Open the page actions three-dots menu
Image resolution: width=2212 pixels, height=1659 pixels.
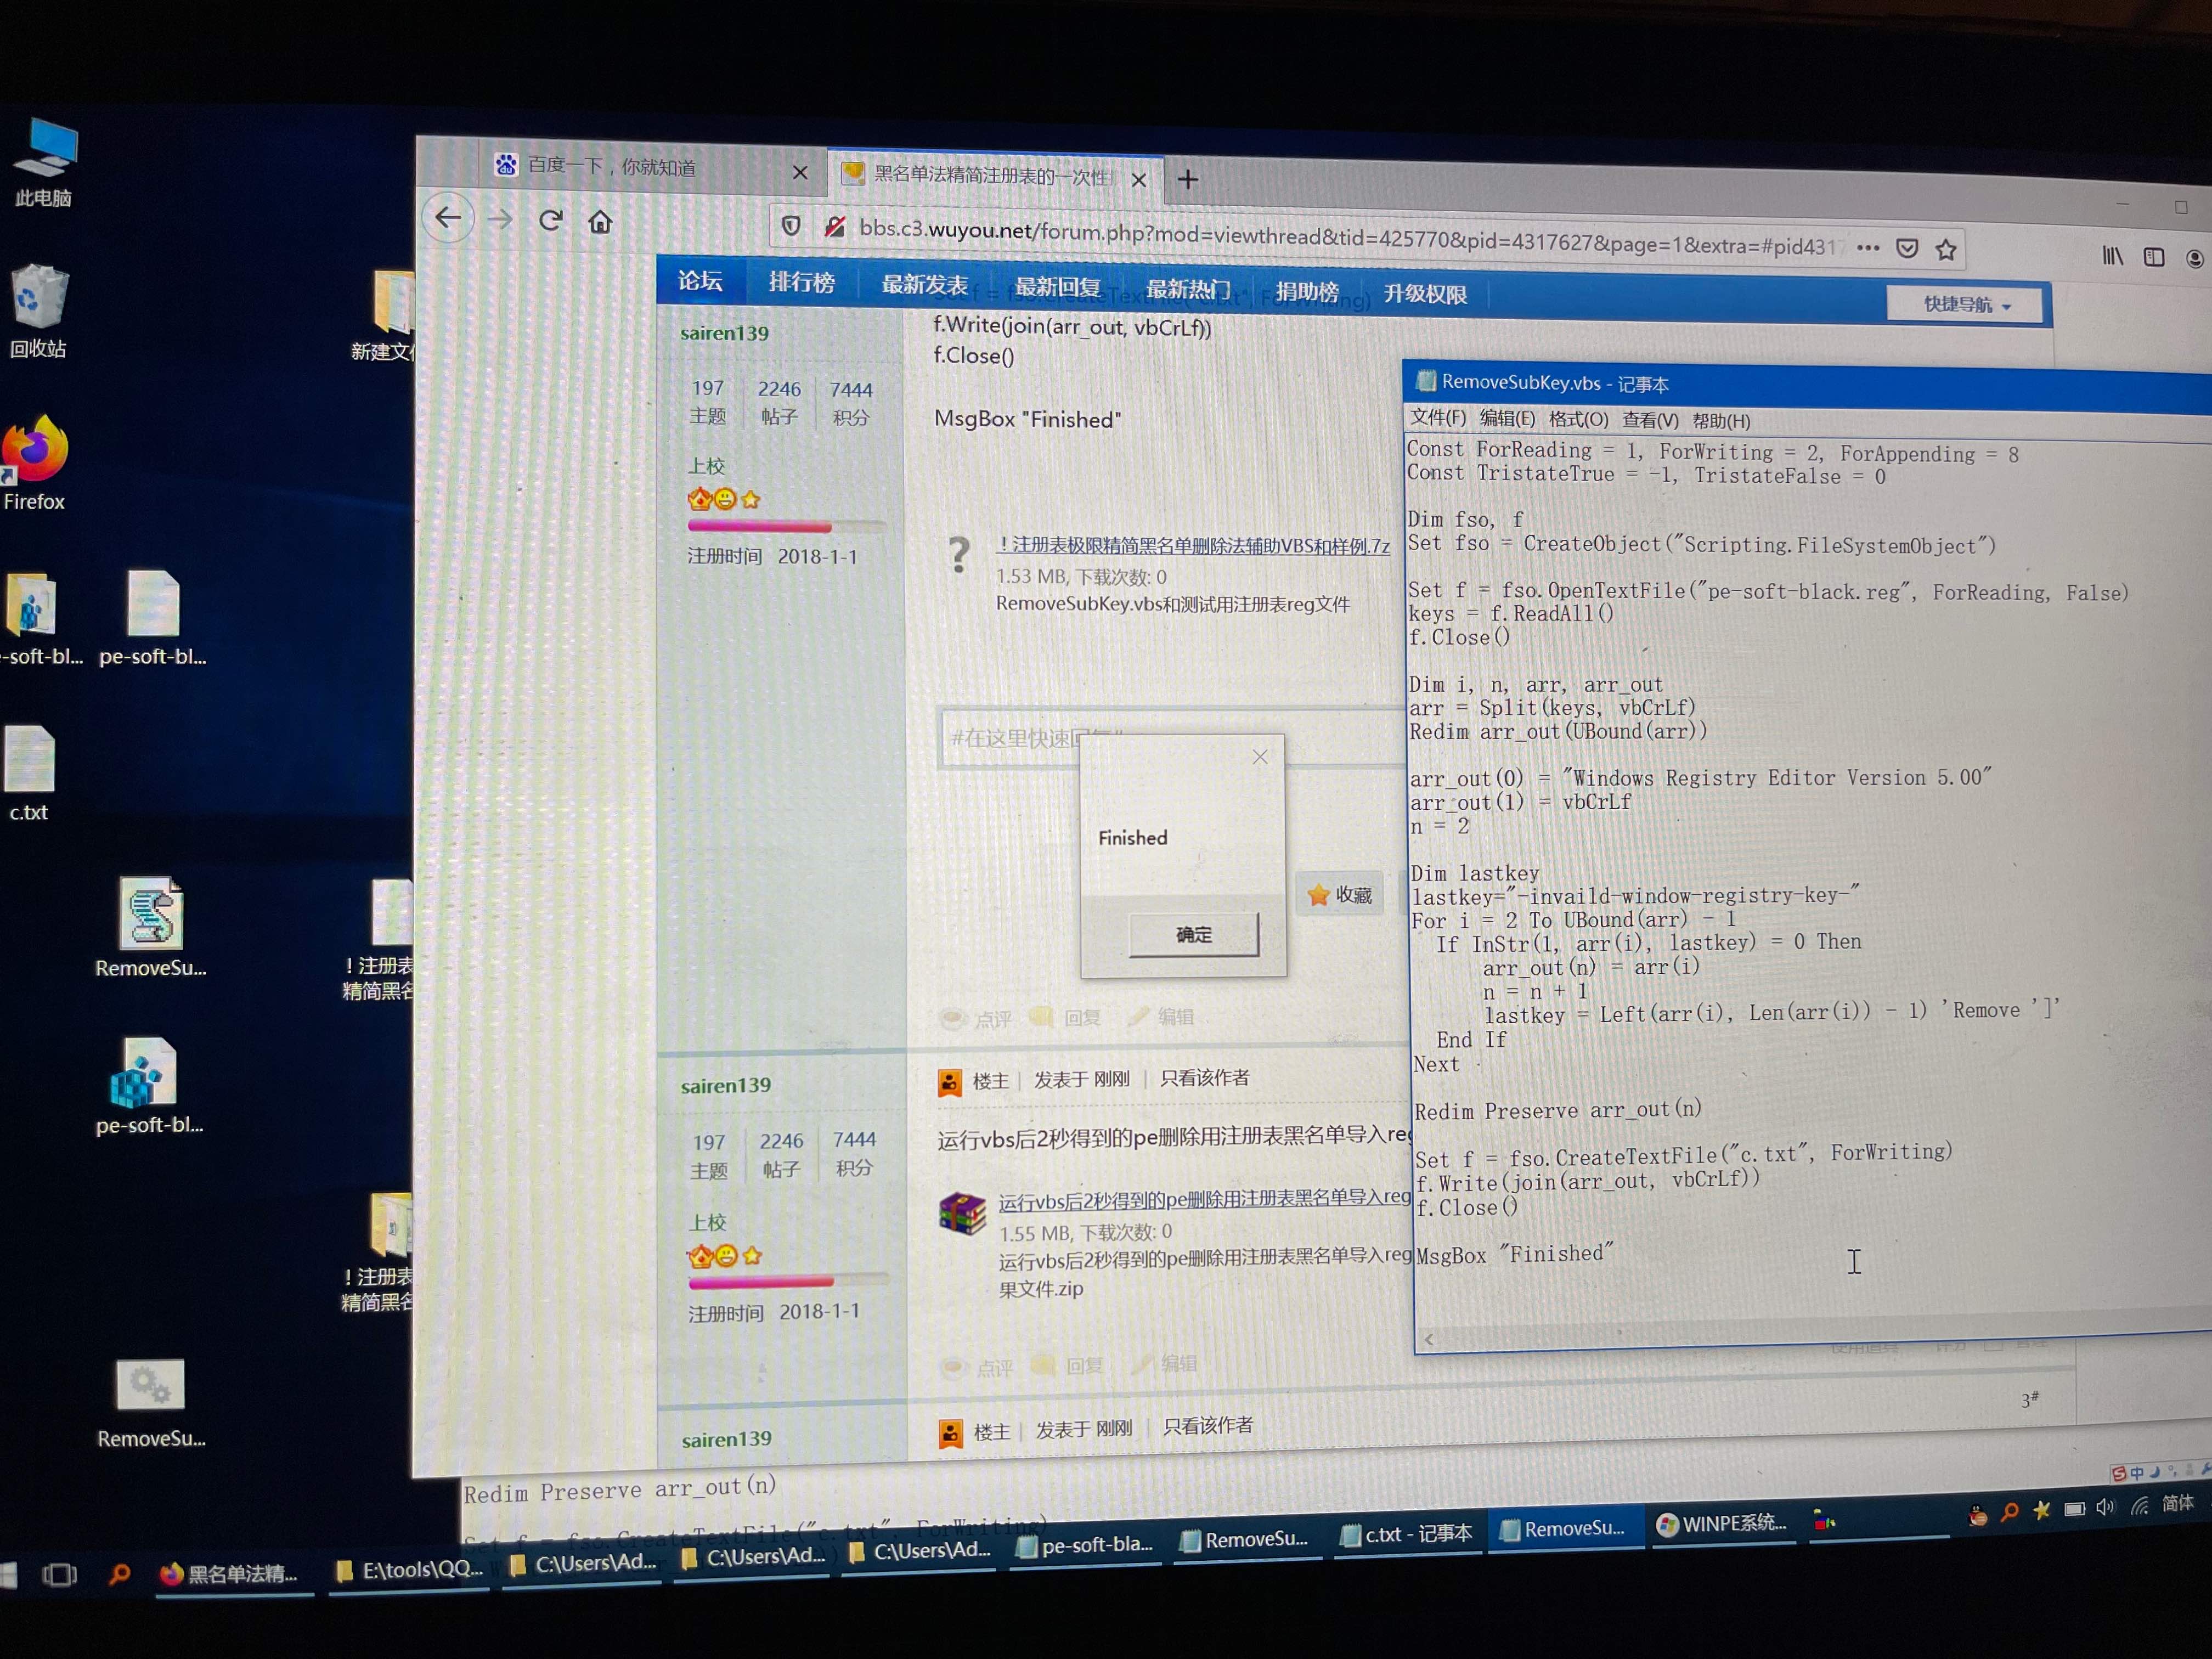coord(1868,248)
